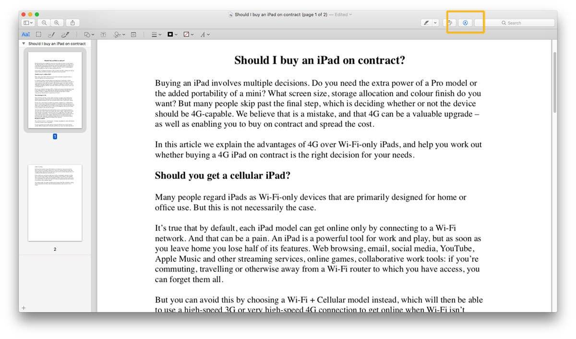Zoom in on the document

[57, 23]
